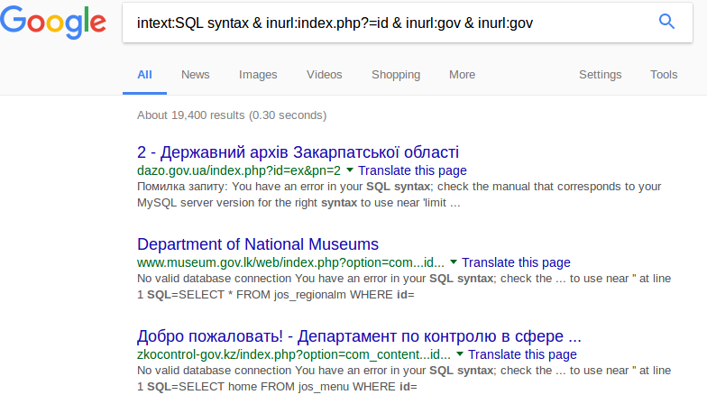Switch to the News tab
Image resolution: width=707 pixels, height=413 pixels.
(x=195, y=74)
